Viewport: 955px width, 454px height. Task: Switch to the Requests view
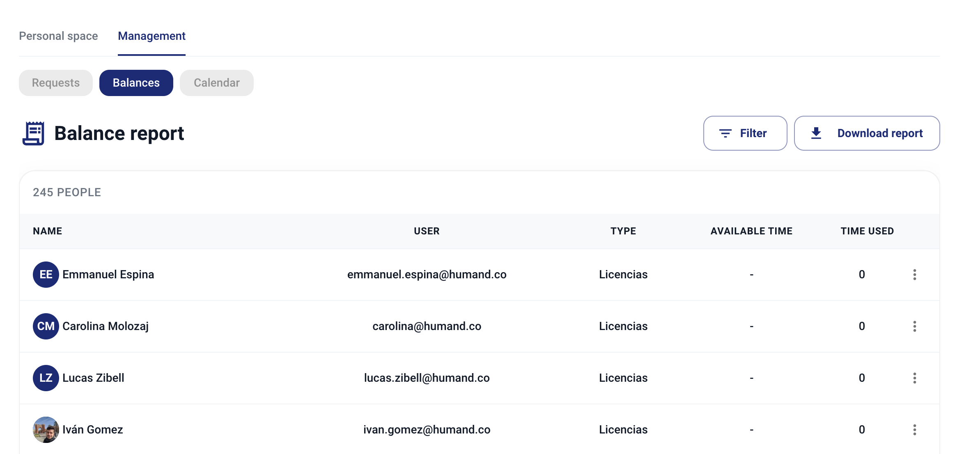[x=56, y=83]
